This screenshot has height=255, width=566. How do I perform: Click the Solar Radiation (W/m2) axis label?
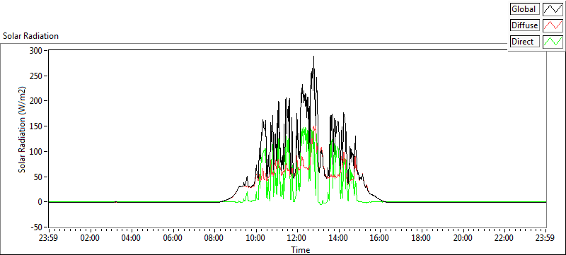pos(23,129)
